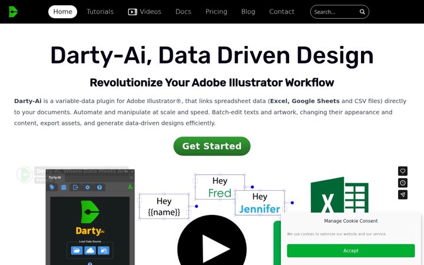The height and width of the screenshot is (265, 424).
Task: Click the Hey Jennifer text box
Action: click(260, 203)
